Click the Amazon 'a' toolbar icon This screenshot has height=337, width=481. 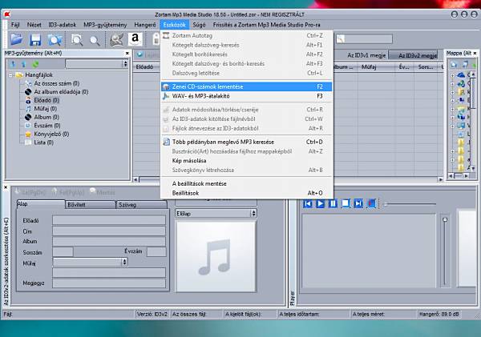(135, 39)
